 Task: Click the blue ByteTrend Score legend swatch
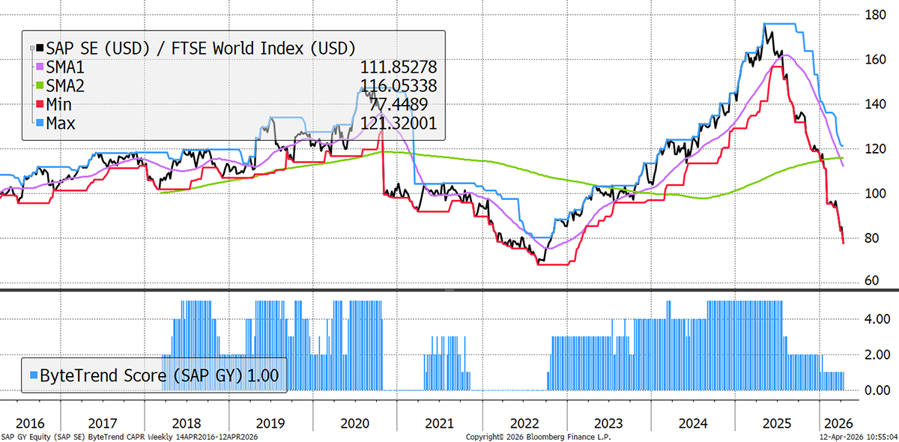tap(33, 374)
